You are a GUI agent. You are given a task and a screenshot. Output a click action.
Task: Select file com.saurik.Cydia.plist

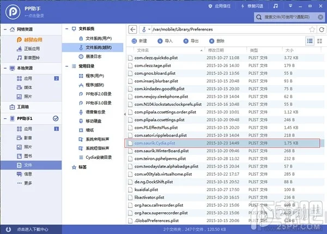[222, 143]
